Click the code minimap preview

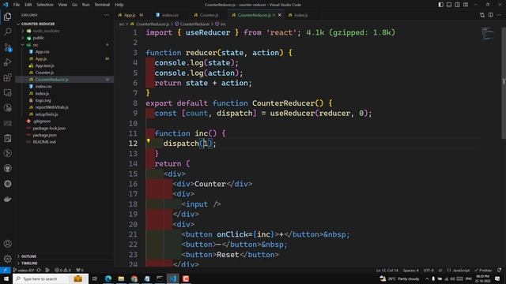pyautogui.click(x=487, y=33)
